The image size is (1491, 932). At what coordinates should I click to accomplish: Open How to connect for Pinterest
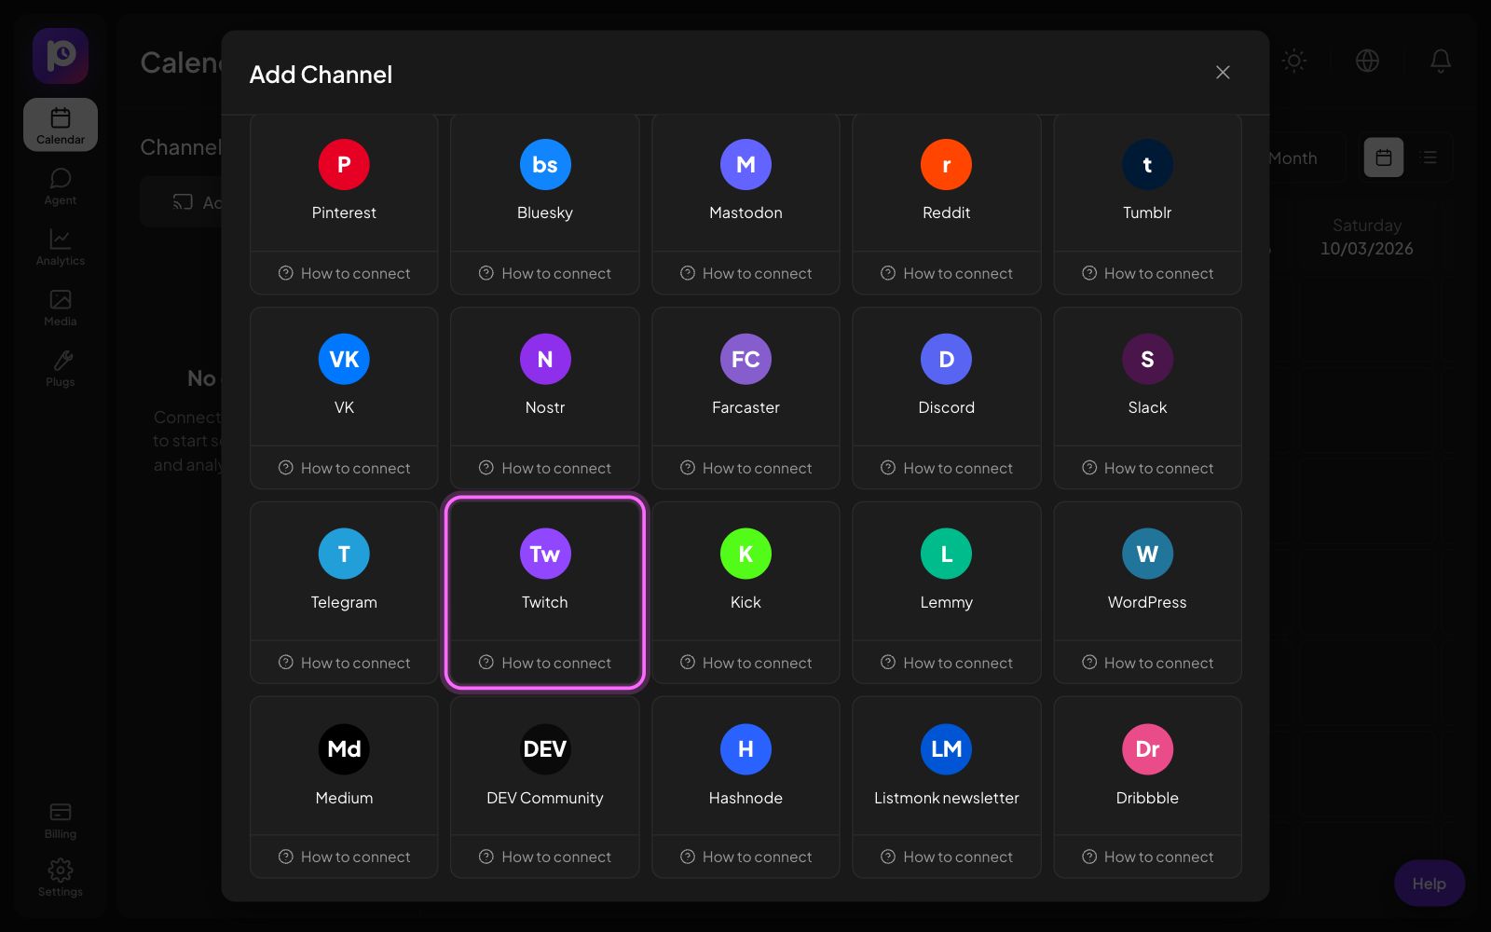(x=344, y=273)
